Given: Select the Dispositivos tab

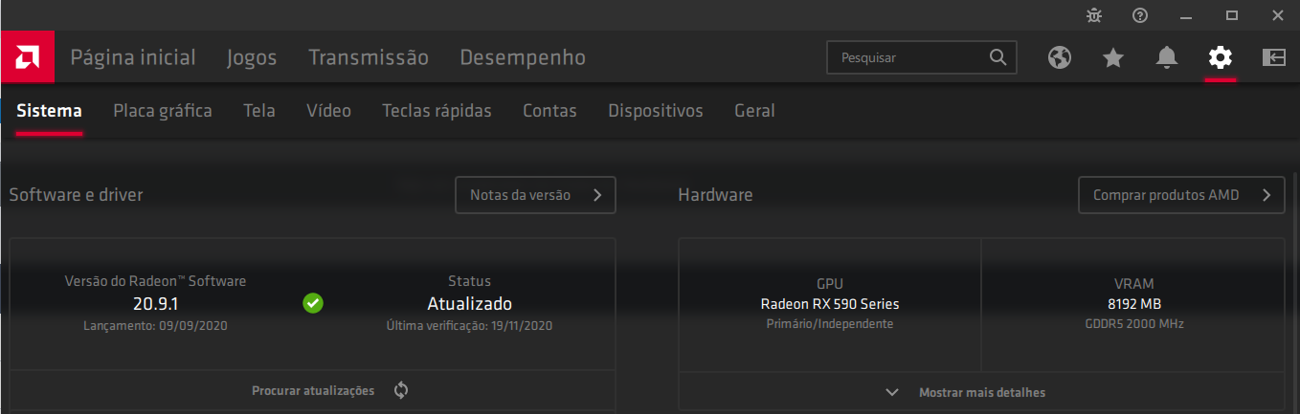Looking at the screenshot, I should pos(656,111).
